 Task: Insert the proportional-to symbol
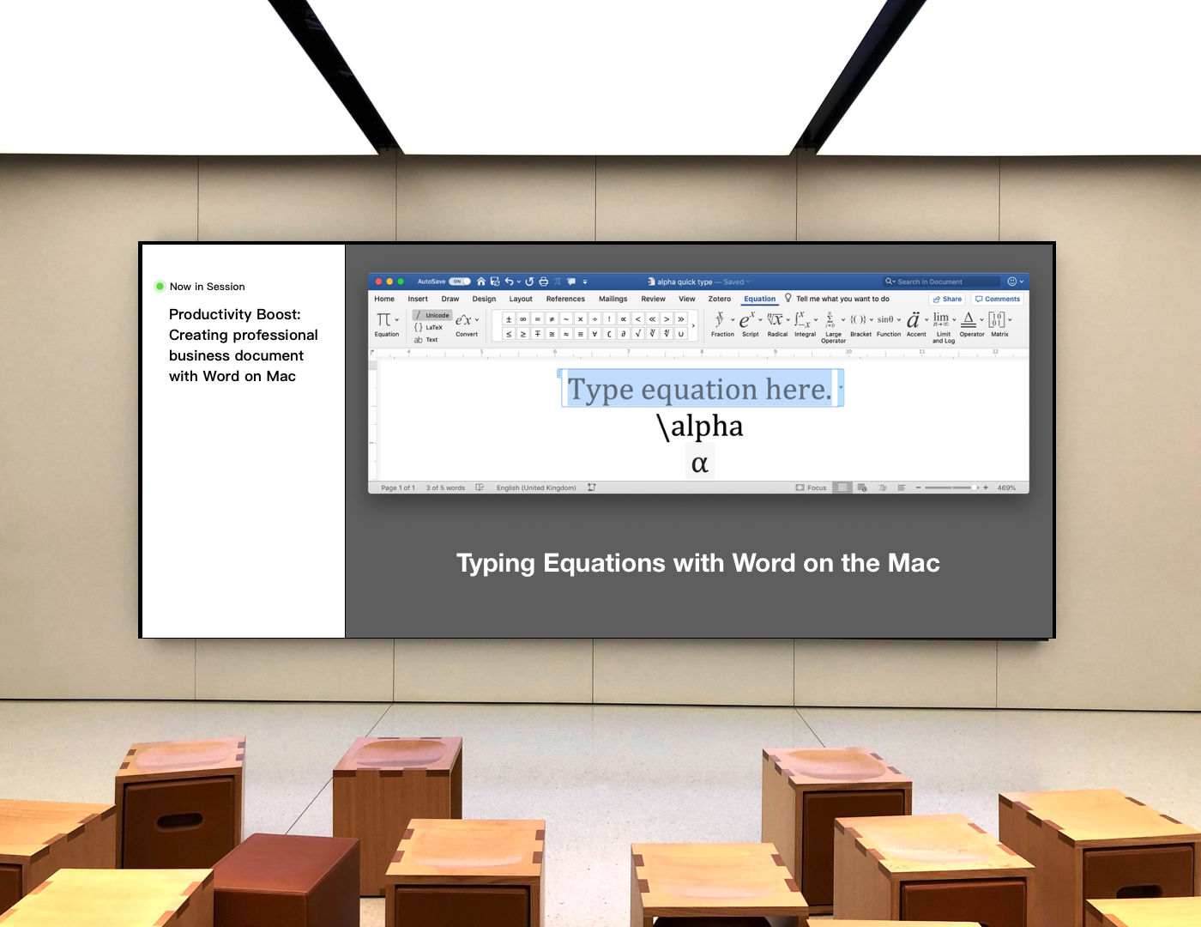point(624,319)
